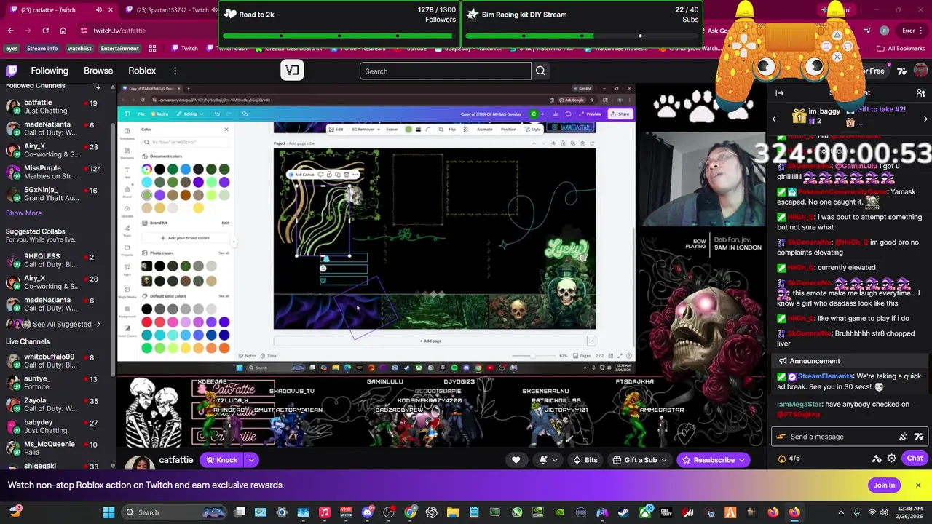This screenshot has width=932, height=524.
Task: Click the browser back arrow
Action: [x=10, y=31]
